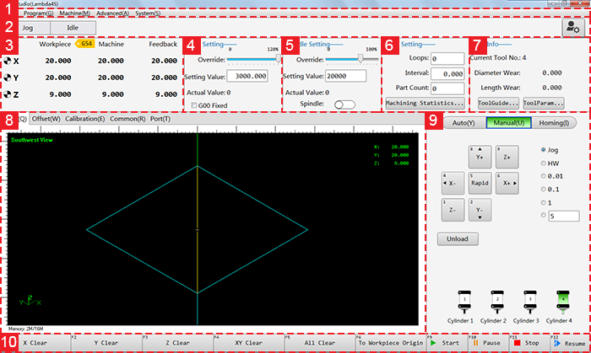Select the 1 step radio option
The height and width of the screenshot is (353, 591).
coord(543,203)
